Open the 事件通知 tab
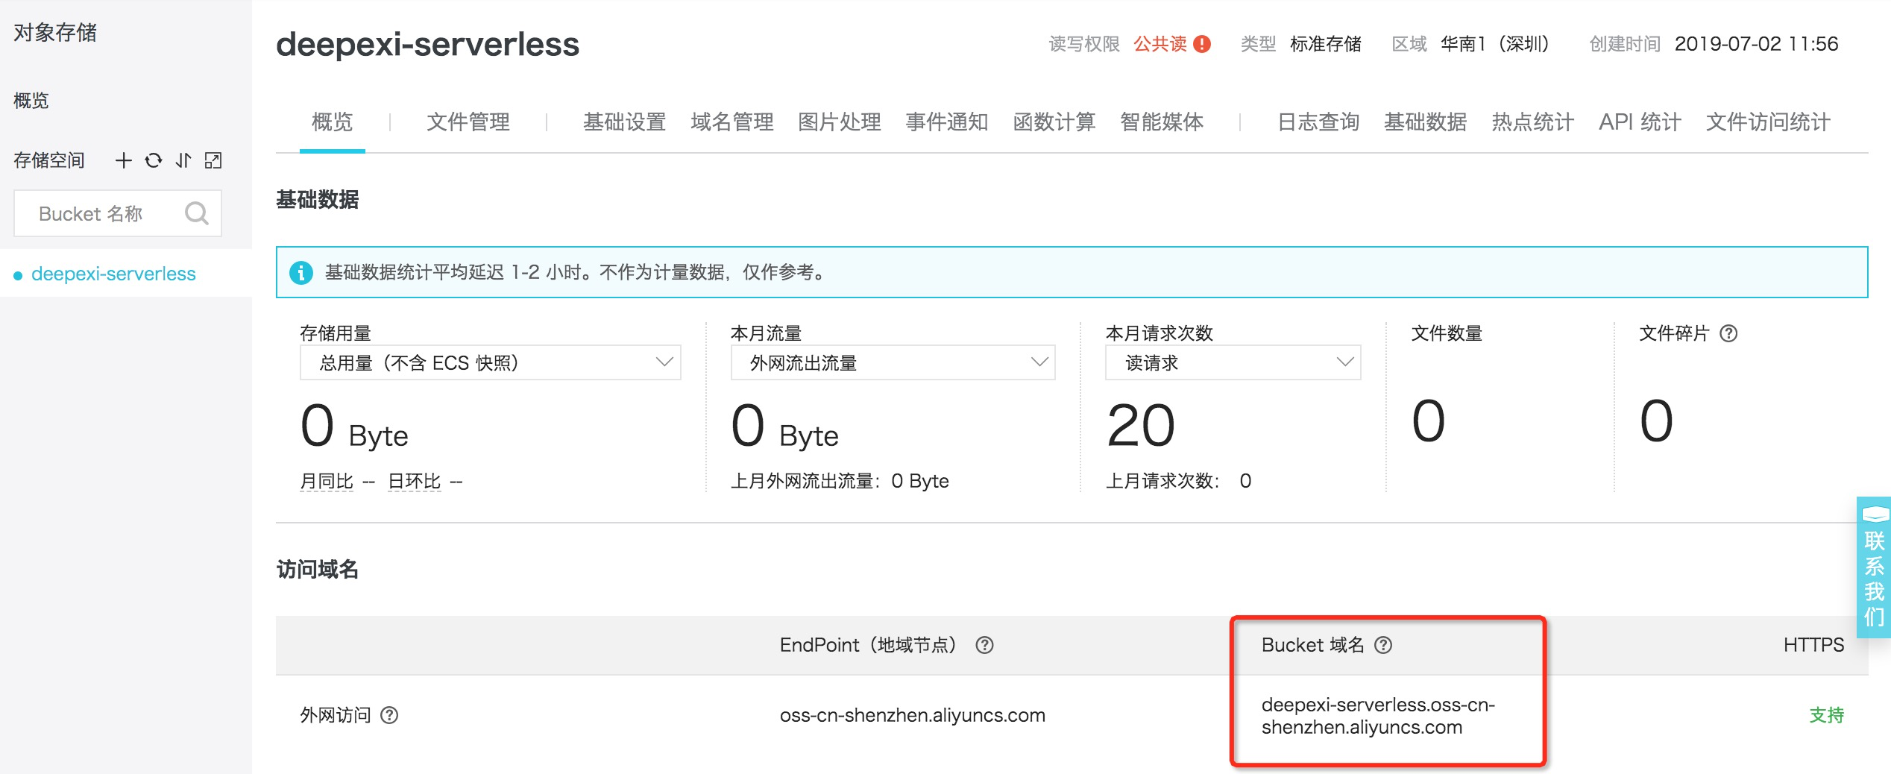 coord(947,122)
